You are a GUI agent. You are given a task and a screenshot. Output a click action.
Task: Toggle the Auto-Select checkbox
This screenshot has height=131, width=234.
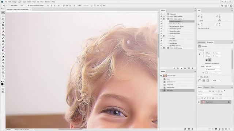10,5
